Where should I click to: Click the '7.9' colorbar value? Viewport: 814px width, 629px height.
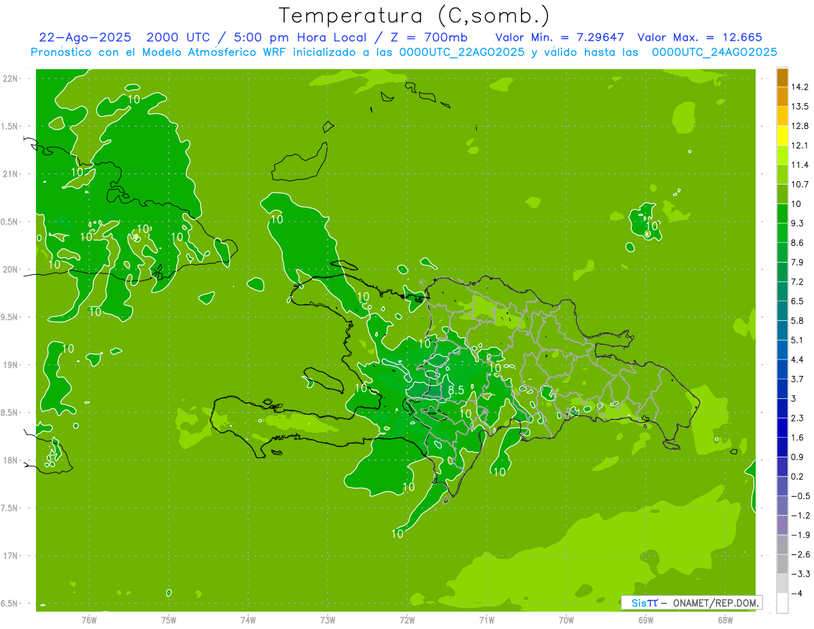click(798, 262)
